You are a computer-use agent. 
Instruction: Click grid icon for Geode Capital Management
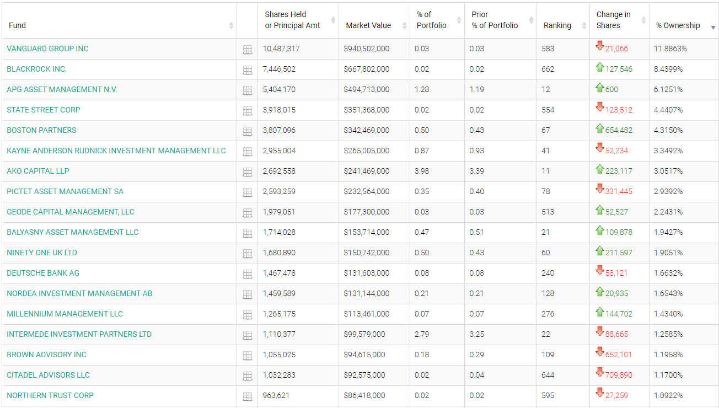248,213
